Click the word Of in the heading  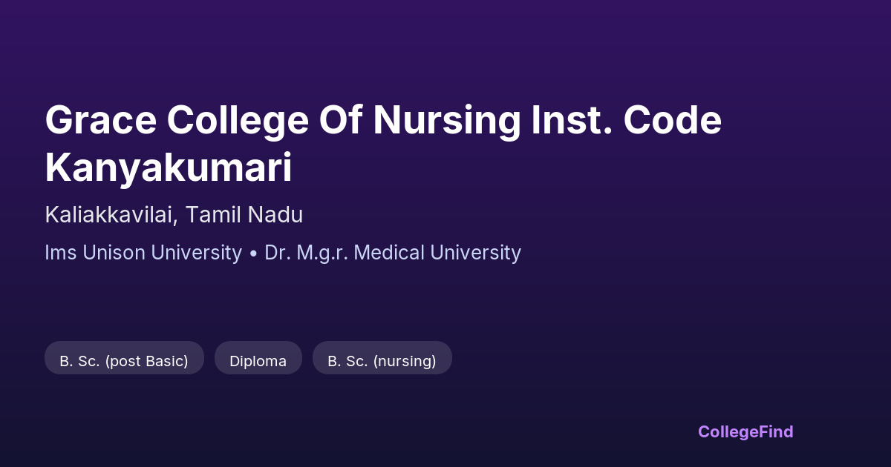click(341, 121)
